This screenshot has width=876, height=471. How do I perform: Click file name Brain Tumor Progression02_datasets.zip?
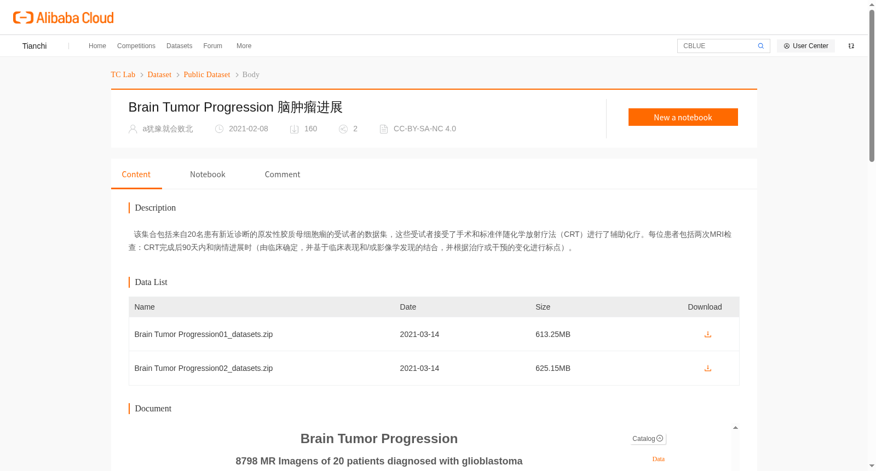[x=204, y=368]
